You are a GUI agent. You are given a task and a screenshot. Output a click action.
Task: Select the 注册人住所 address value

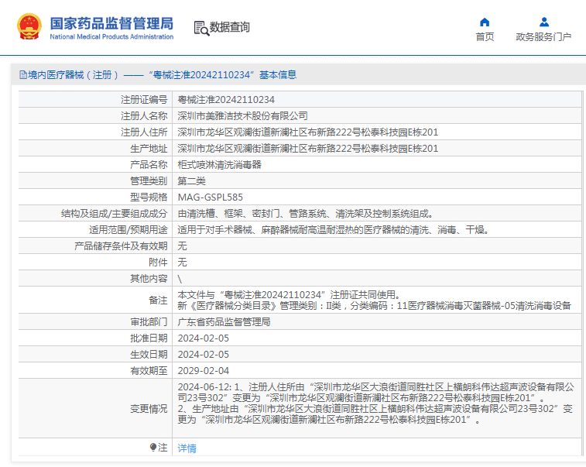307,132
